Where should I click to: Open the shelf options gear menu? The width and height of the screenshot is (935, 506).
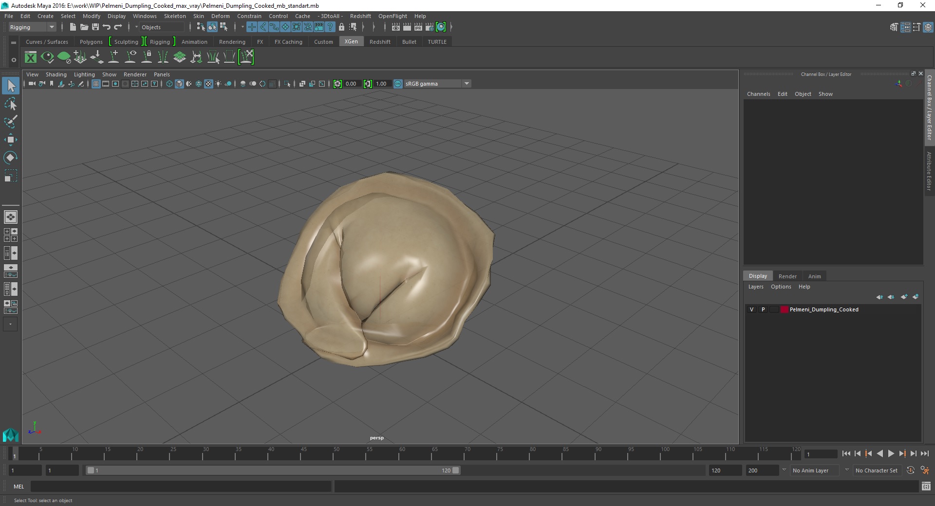point(14,60)
